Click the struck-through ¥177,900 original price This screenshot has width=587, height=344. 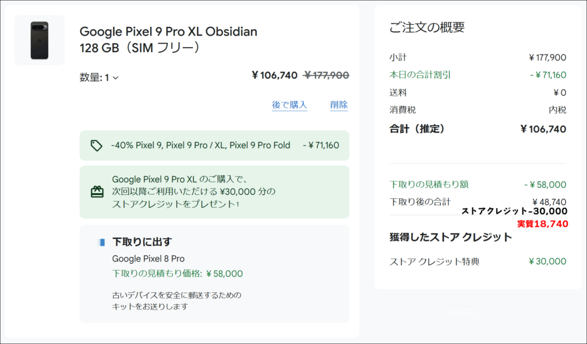click(326, 76)
